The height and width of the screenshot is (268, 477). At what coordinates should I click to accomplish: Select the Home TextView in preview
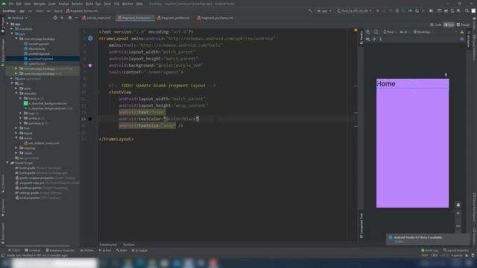click(412, 83)
